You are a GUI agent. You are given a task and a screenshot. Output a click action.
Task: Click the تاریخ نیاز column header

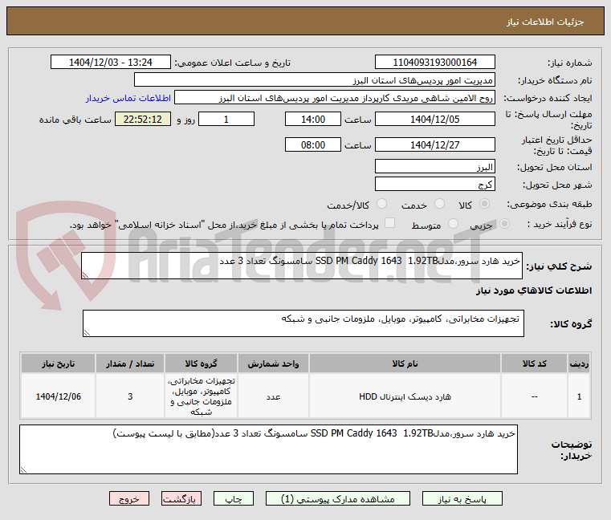(59, 364)
